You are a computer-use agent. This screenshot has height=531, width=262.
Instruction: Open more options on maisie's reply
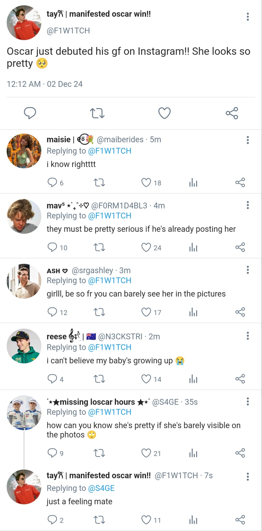point(248,140)
